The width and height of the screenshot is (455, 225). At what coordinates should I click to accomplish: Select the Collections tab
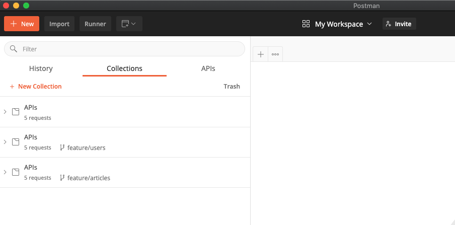(124, 68)
